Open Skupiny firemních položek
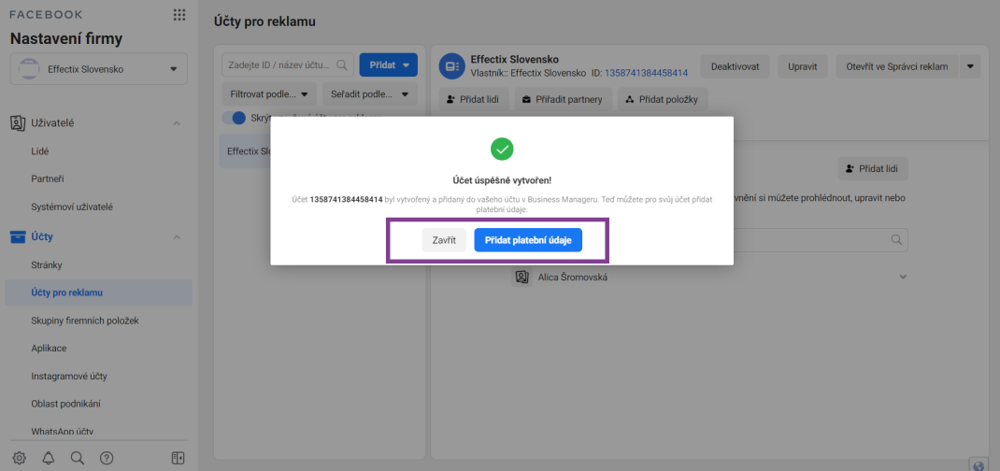Screen dimensions: 1000x471 click(x=85, y=321)
